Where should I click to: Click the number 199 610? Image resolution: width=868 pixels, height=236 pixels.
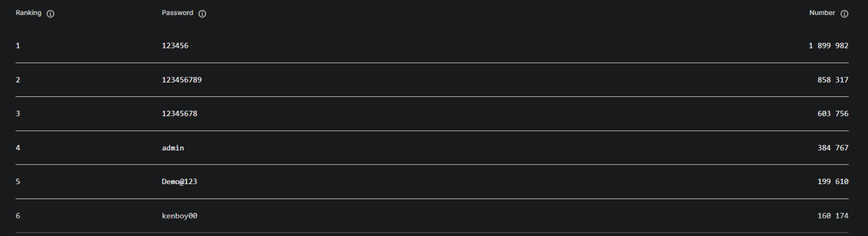833,182
